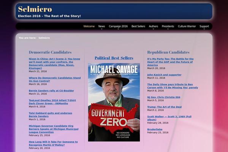Click the March 21, 2016 date

click(38, 71)
